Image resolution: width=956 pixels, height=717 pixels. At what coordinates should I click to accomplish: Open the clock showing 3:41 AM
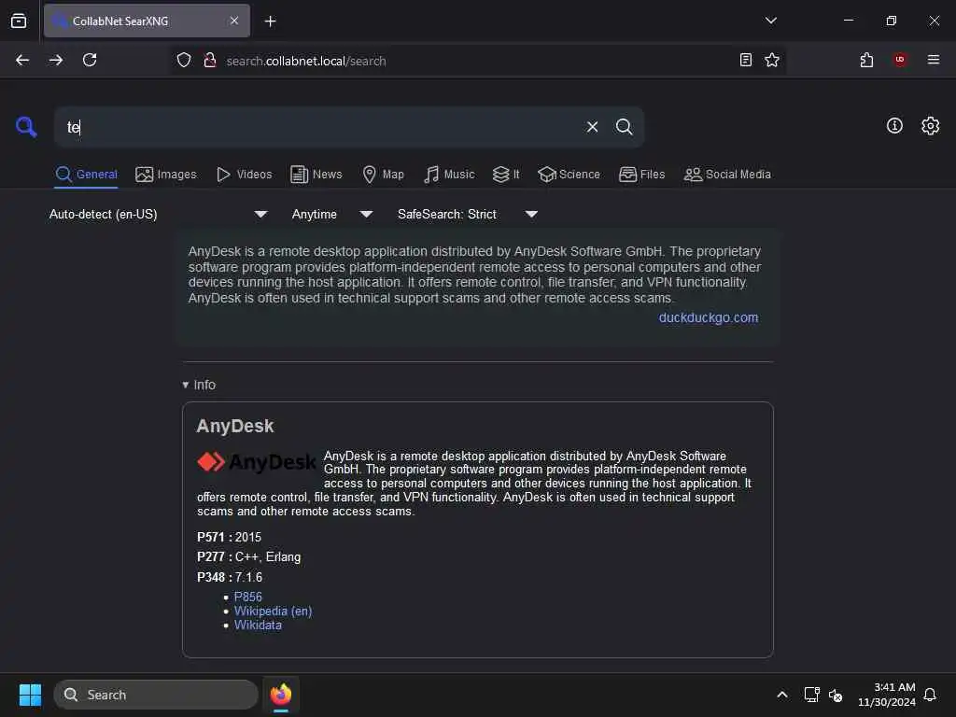click(887, 695)
